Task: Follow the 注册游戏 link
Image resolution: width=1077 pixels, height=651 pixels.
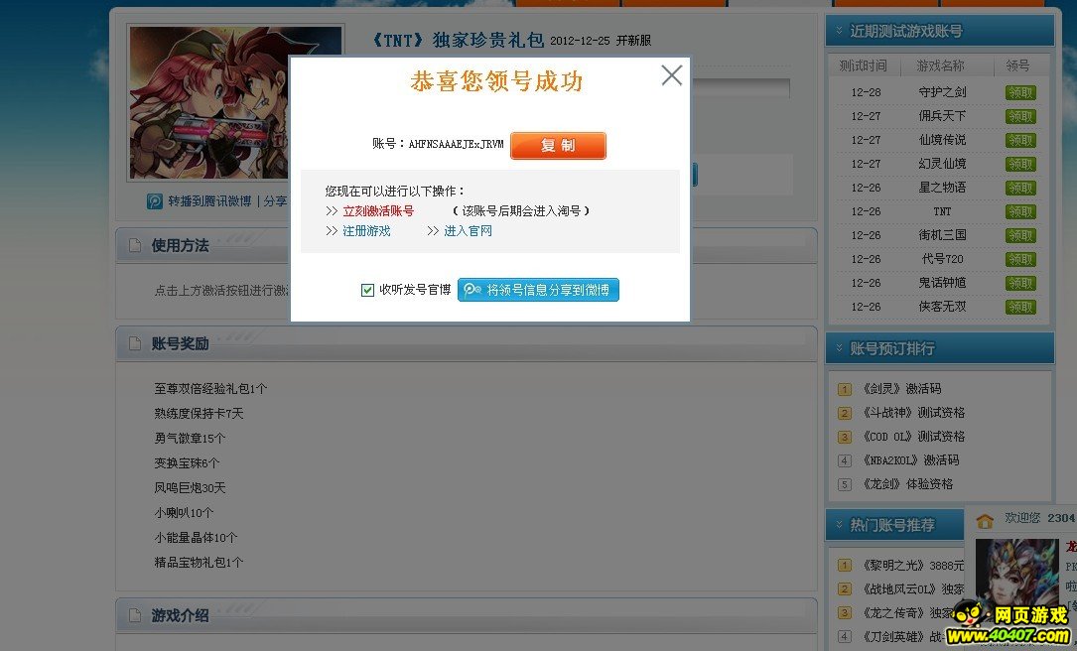Action: point(367,231)
